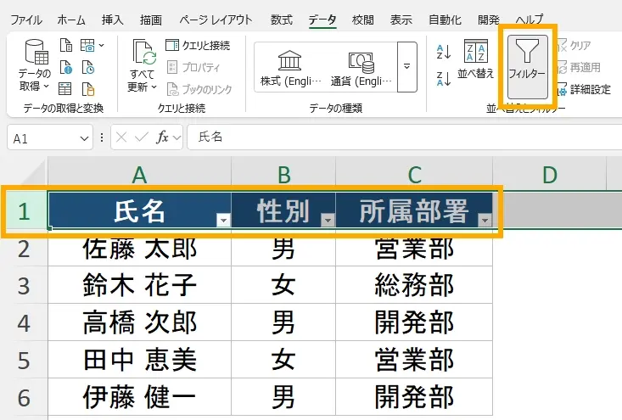Expand the すべて更新 dropdown arrow

point(154,87)
